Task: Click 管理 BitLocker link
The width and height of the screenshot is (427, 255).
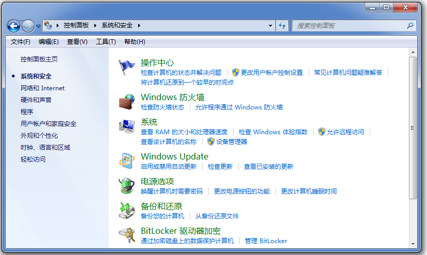Action: pyautogui.click(x=266, y=241)
